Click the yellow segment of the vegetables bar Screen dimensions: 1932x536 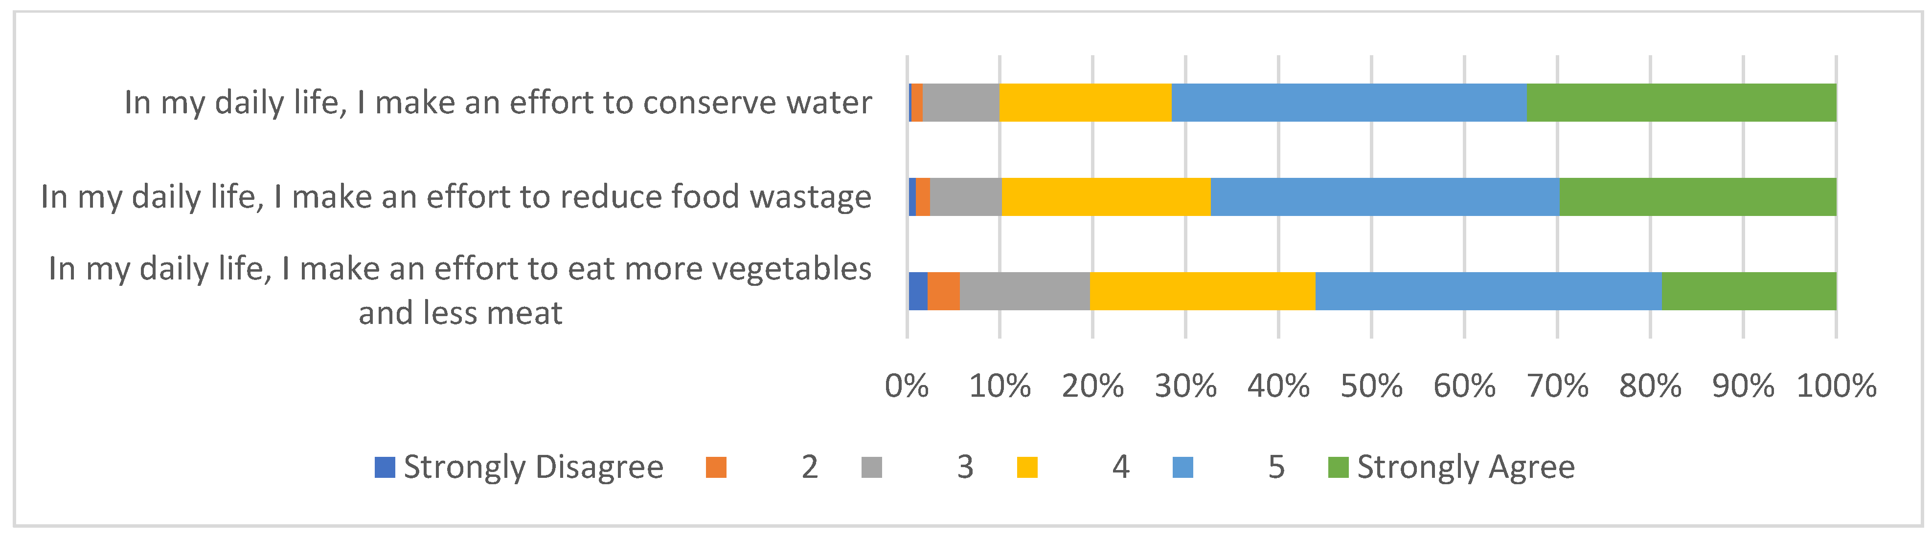(x=1202, y=291)
